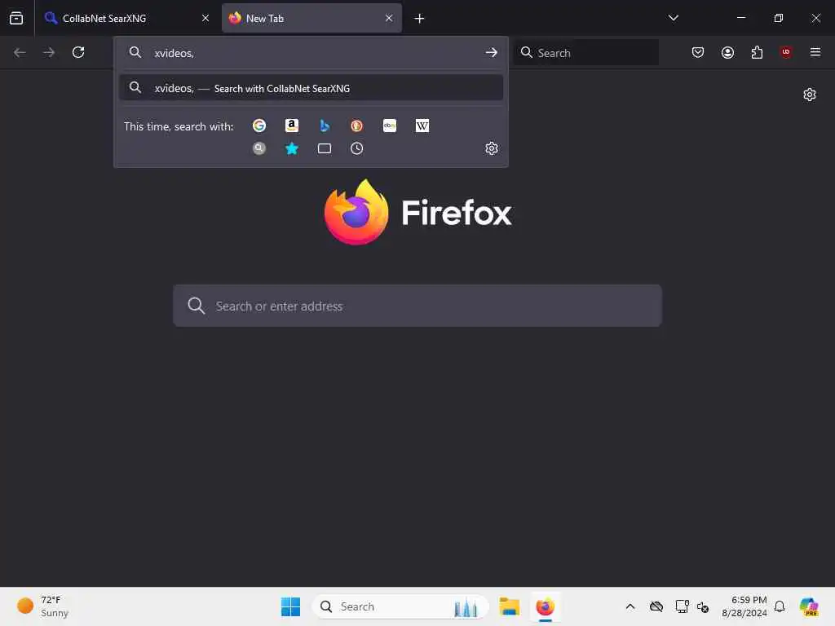Search bookmarks using the star icon
The height and width of the screenshot is (626, 835).
tap(292, 148)
